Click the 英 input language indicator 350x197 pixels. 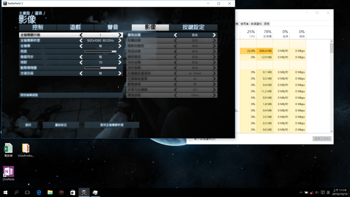(328, 193)
